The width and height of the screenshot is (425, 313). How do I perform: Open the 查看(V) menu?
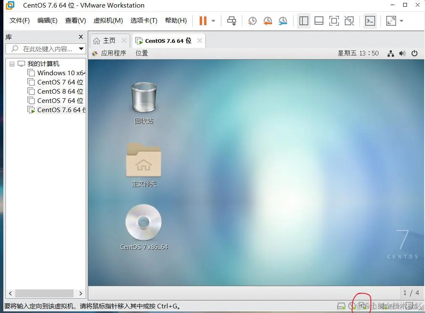click(x=75, y=21)
